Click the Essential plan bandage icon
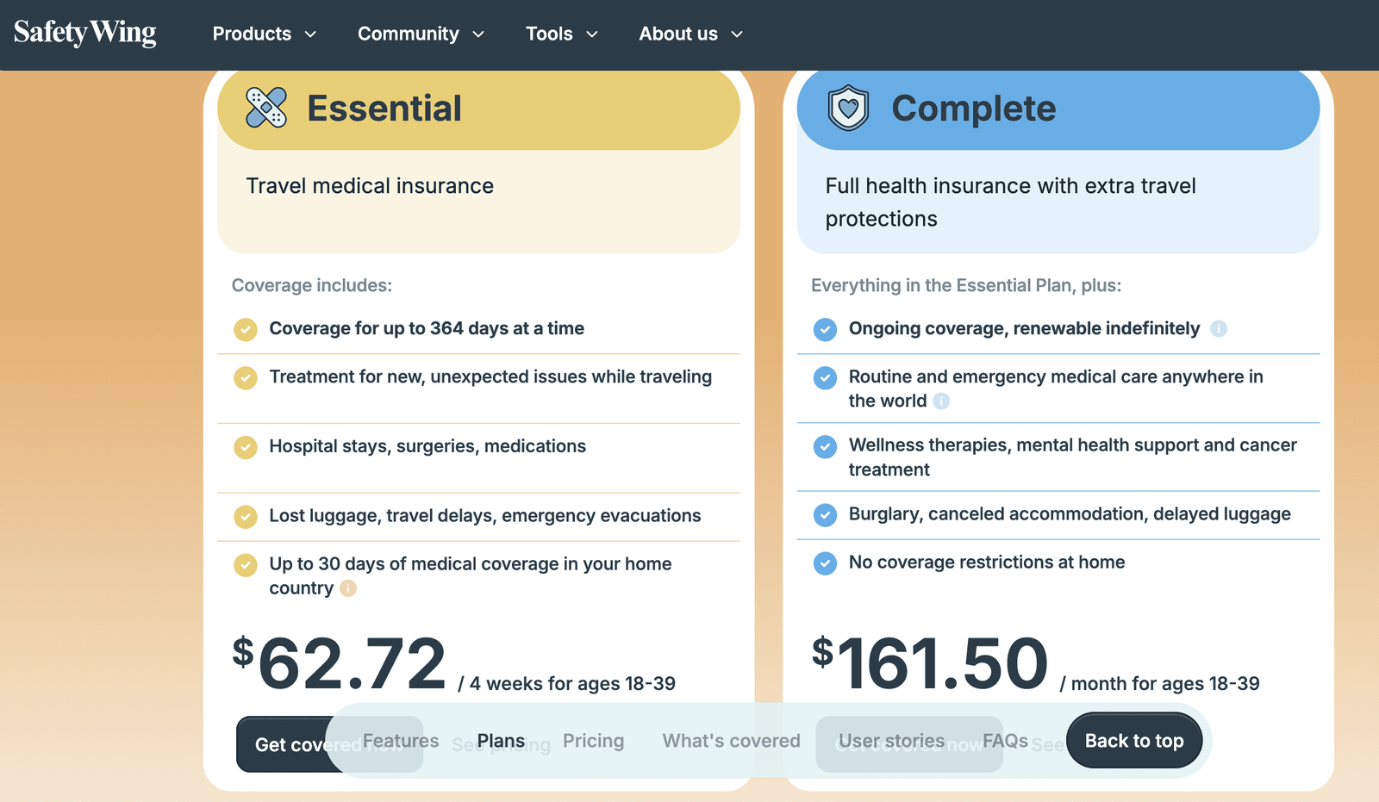The height and width of the screenshot is (802, 1379). 266,108
